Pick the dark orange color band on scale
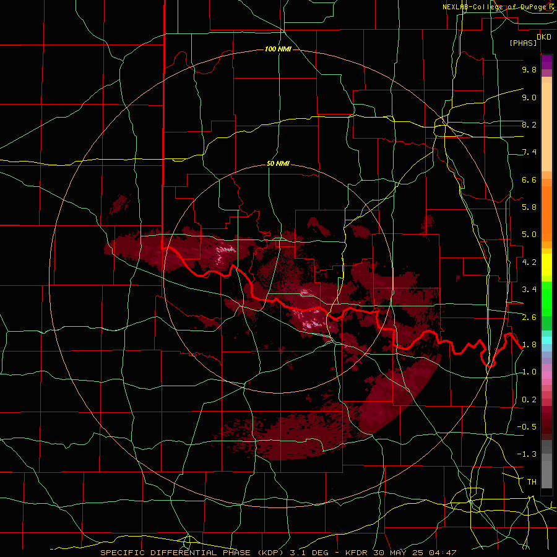The image size is (557, 557). [546, 214]
